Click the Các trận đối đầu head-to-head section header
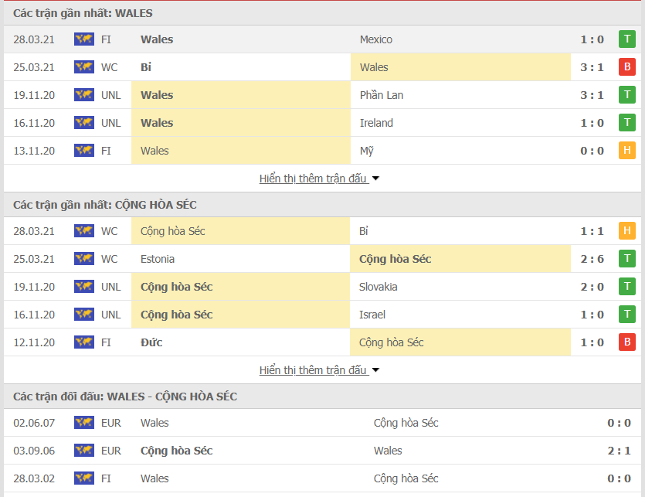This screenshot has height=497, width=645. [x=125, y=397]
